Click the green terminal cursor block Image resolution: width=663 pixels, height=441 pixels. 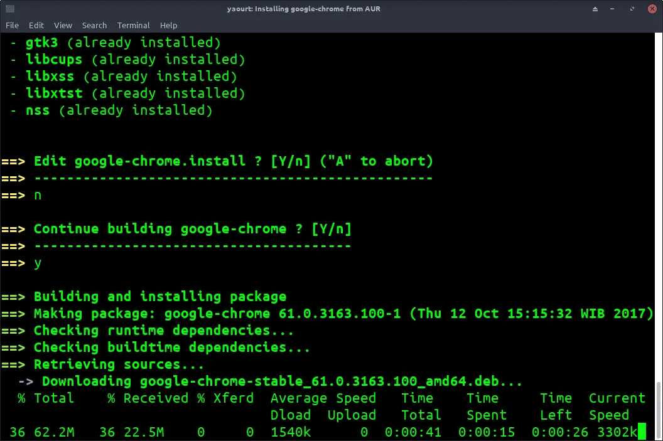coord(642,432)
